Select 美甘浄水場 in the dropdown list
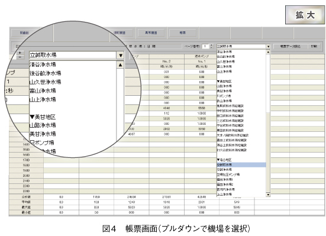326x236 pixels. pyautogui.click(x=241, y=91)
